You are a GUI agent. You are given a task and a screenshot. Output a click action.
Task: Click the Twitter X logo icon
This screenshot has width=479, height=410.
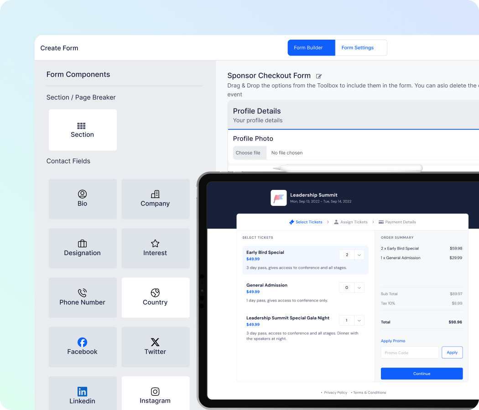[155, 342]
